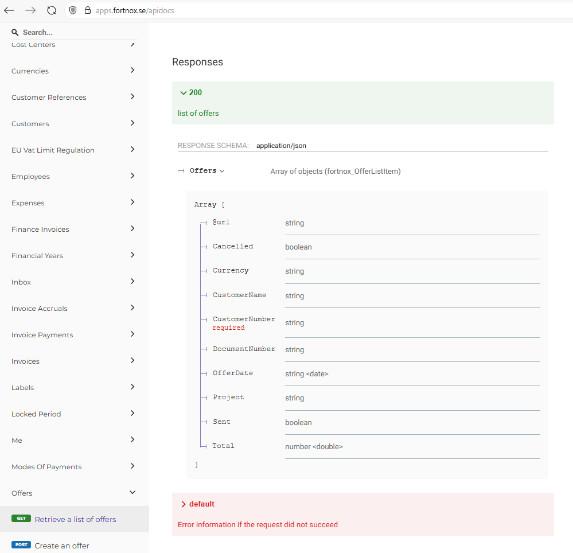Open Retrieve a list of offers link
The height and width of the screenshot is (553, 573).
click(75, 519)
